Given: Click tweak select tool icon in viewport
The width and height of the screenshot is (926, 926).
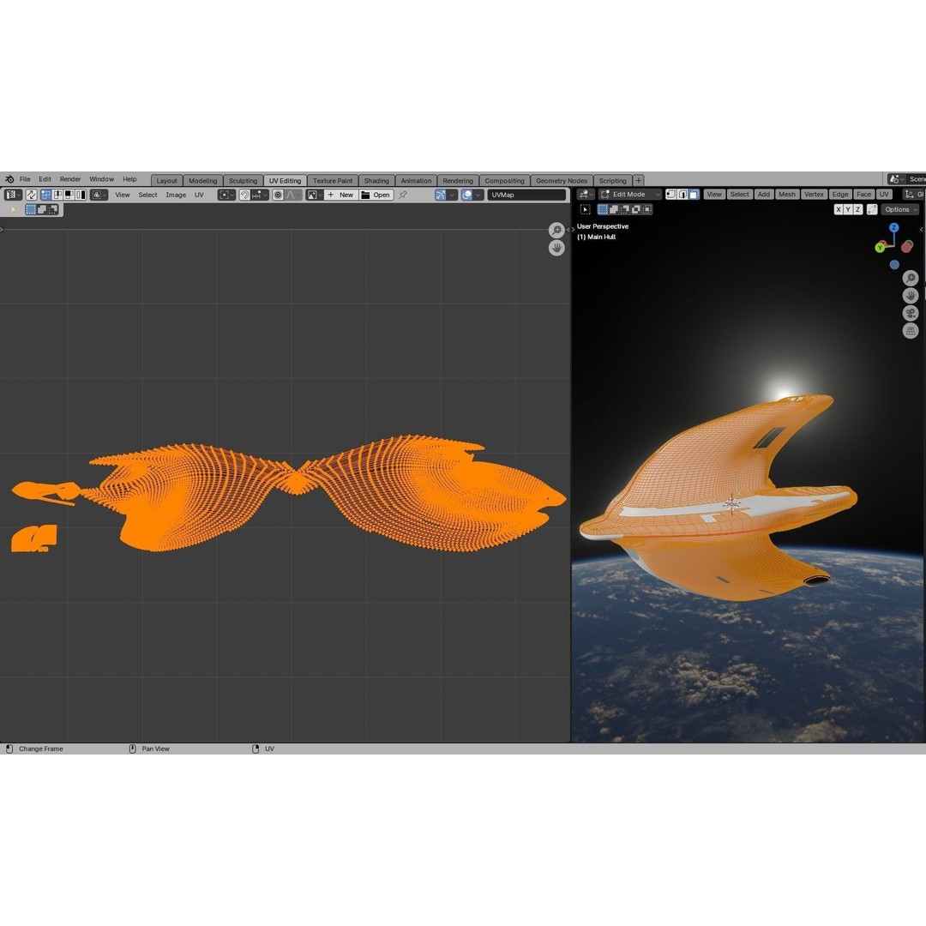Looking at the screenshot, I should (586, 210).
